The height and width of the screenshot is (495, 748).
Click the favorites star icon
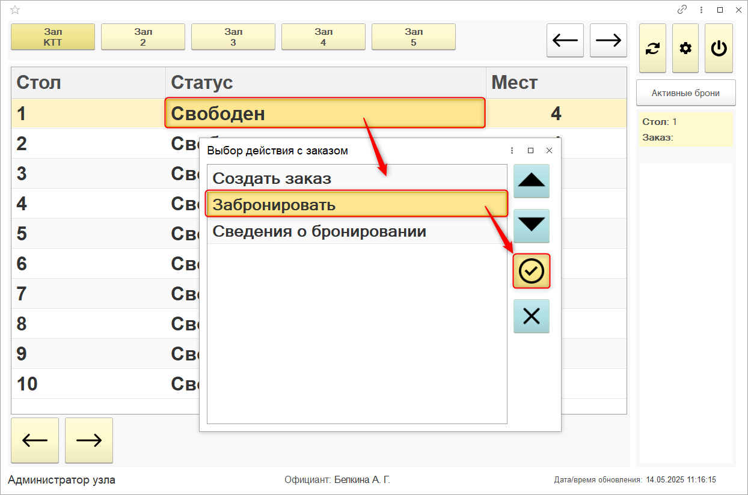15,10
